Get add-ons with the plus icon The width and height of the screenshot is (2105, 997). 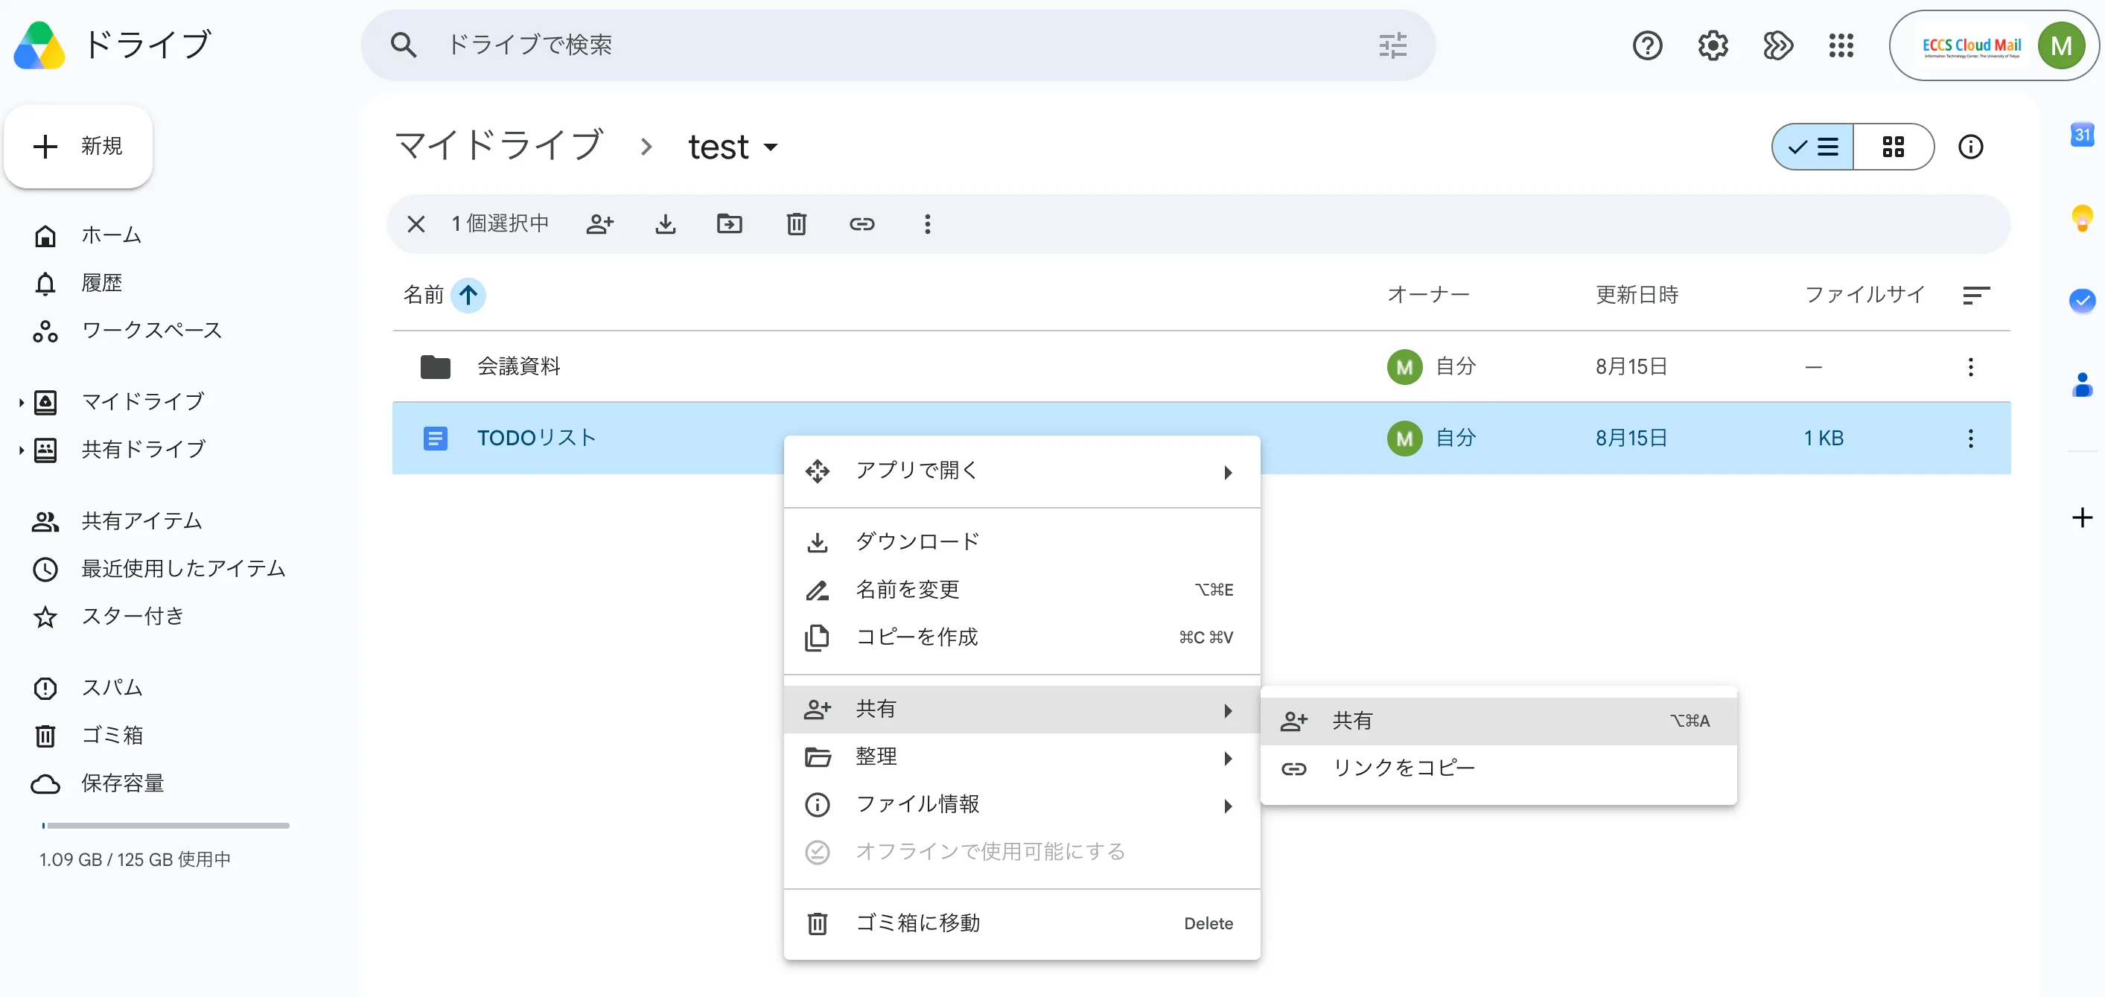[x=2082, y=517]
